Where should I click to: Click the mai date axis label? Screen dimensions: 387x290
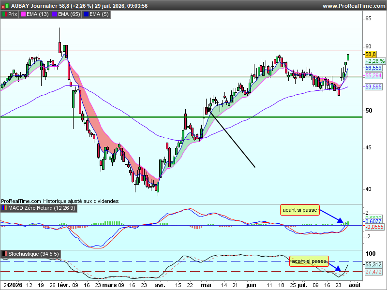click(206, 285)
